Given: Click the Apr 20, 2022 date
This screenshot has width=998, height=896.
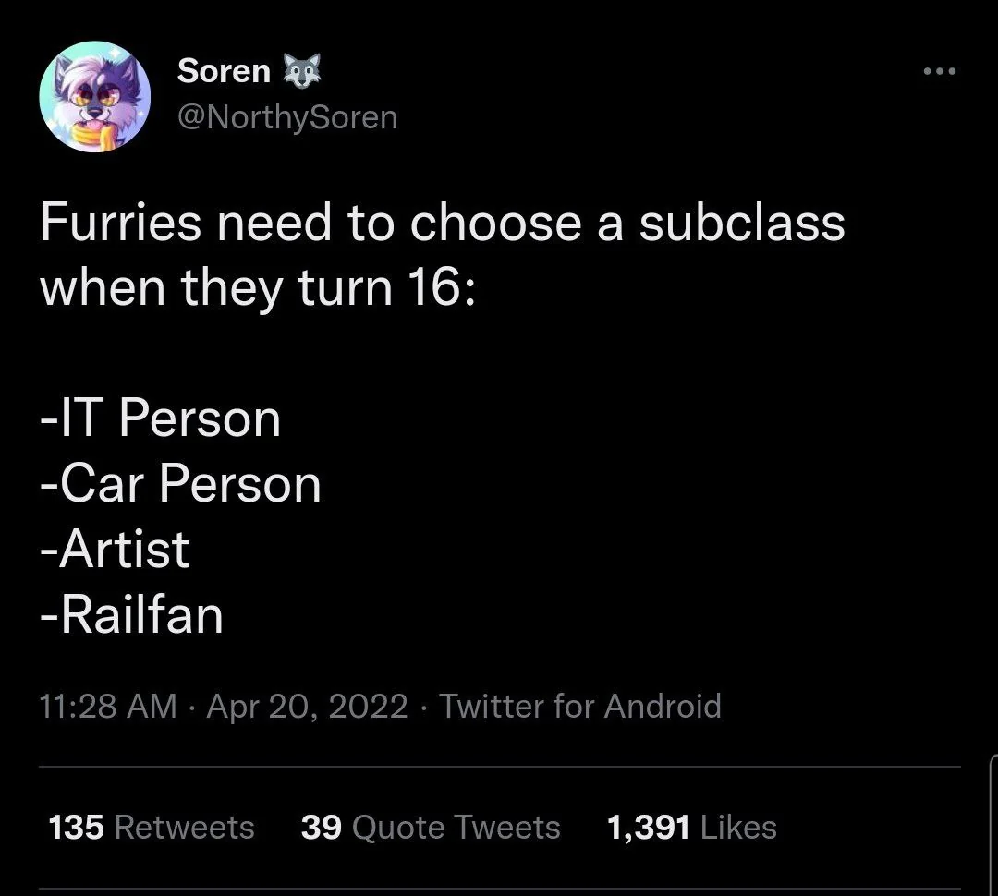Looking at the screenshot, I should (307, 707).
